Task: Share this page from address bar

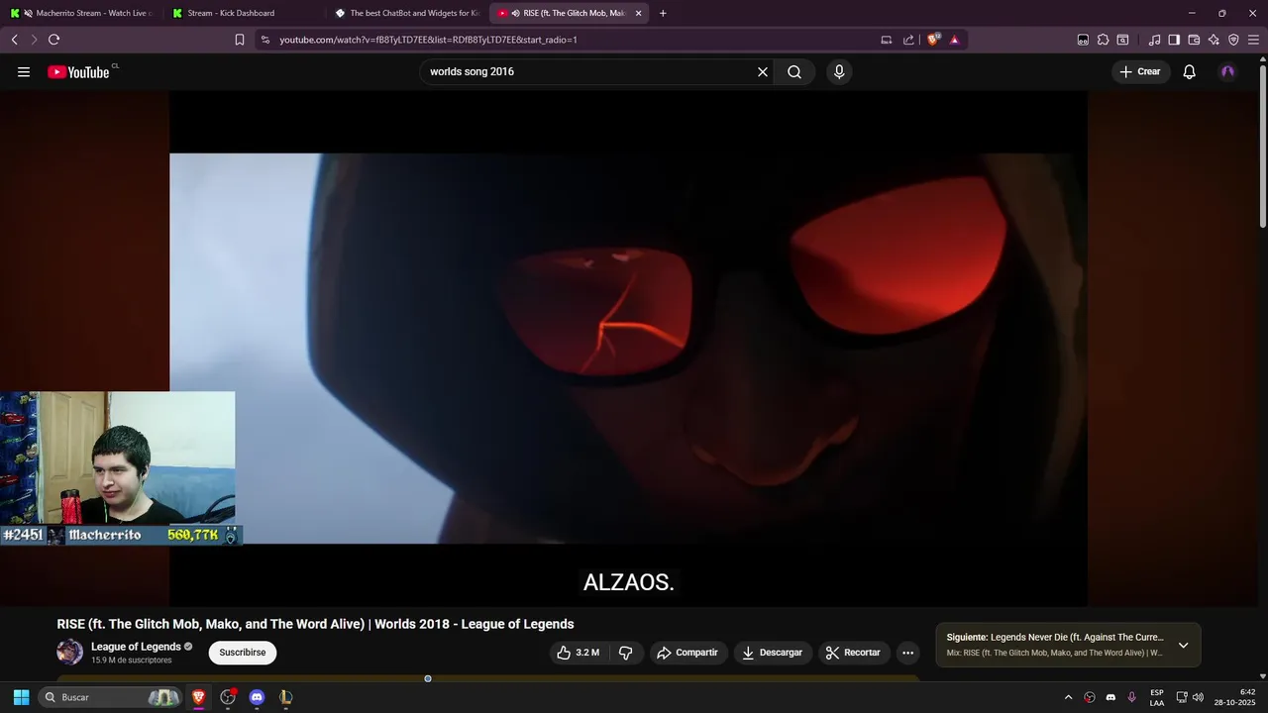Action: [x=908, y=40]
